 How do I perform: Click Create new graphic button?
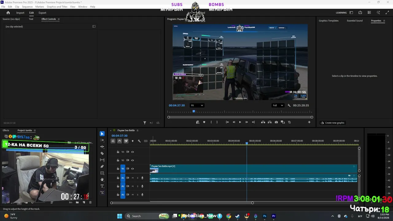click(333, 123)
